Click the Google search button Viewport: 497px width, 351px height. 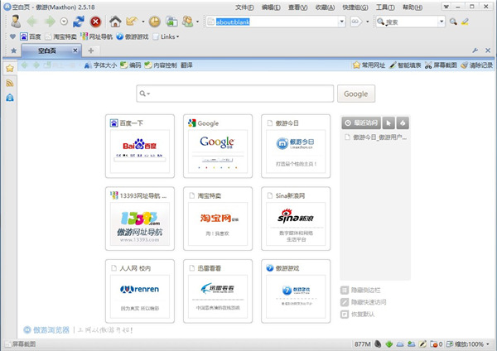click(x=356, y=94)
